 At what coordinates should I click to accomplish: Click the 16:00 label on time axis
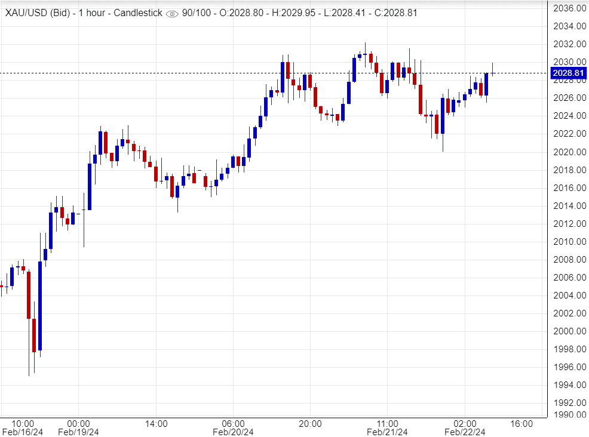(x=521, y=424)
